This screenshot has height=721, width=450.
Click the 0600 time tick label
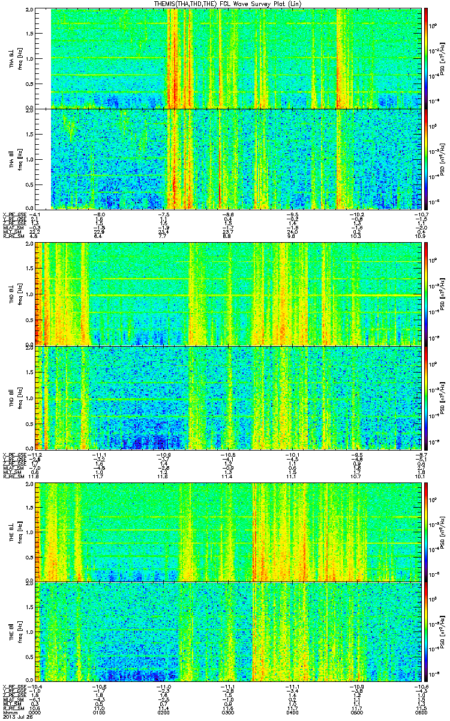[420, 713]
